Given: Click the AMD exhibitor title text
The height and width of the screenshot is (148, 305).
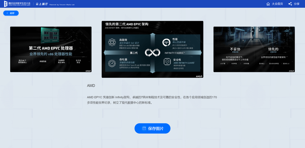Looking at the screenshot, I should point(91,86).
